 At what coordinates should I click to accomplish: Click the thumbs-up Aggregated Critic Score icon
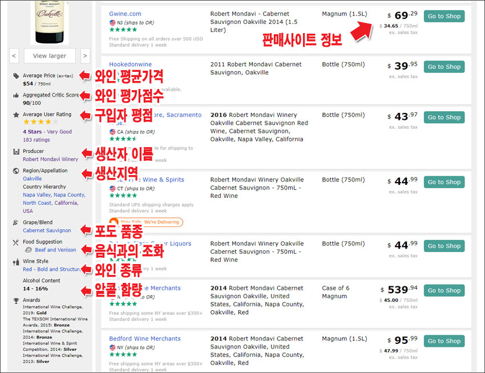tap(16, 95)
